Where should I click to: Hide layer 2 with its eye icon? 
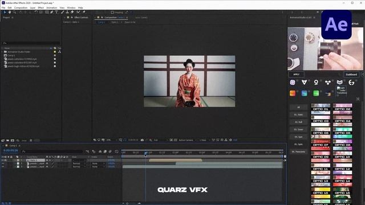coord(3,163)
